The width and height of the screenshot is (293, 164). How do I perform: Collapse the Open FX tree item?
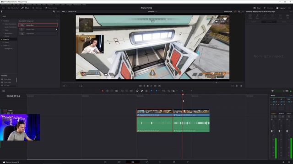pyautogui.click(x=2, y=40)
